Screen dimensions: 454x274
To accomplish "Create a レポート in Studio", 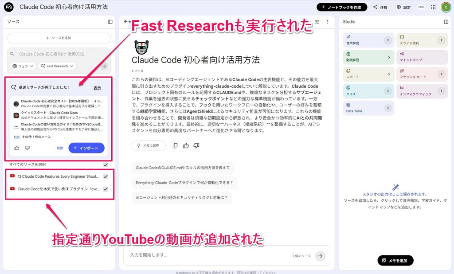I will pyautogui.click(x=368, y=74).
